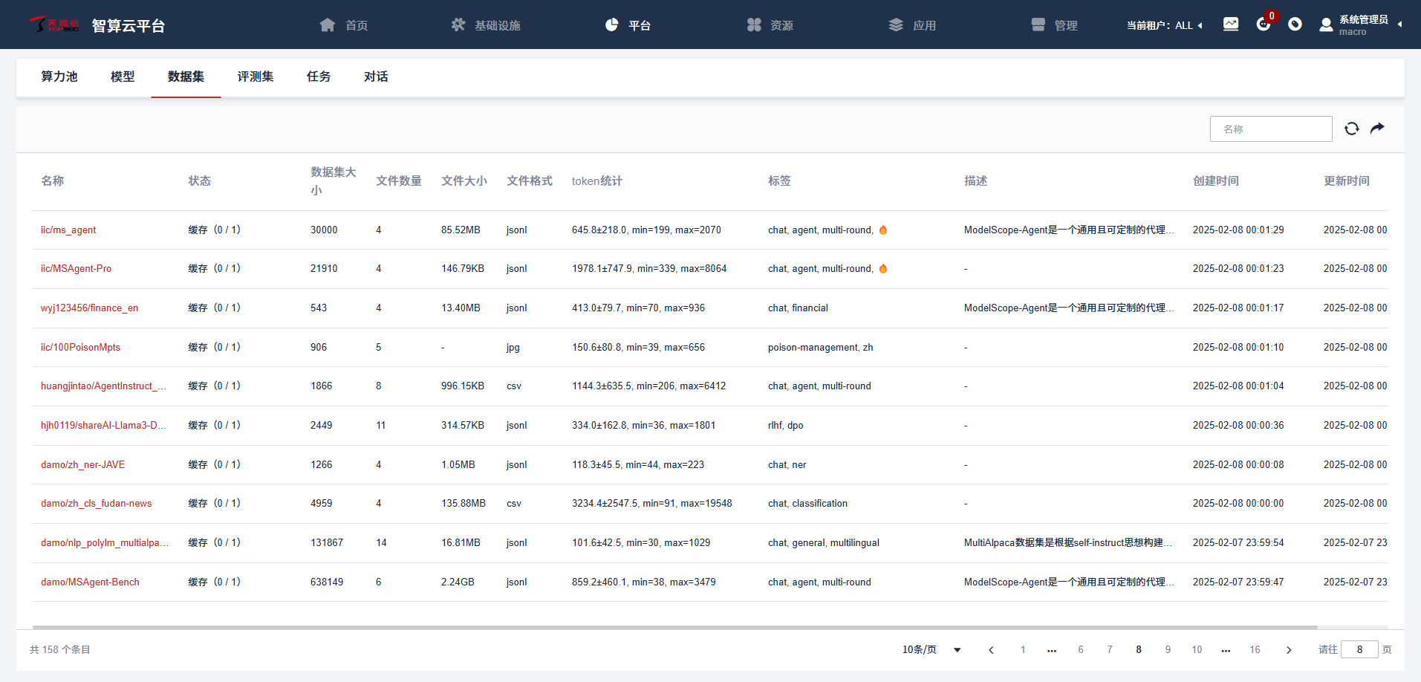1421x682 pixels.
Task: Click the flame icon in the iic/ms_agent row
Action: point(883,230)
